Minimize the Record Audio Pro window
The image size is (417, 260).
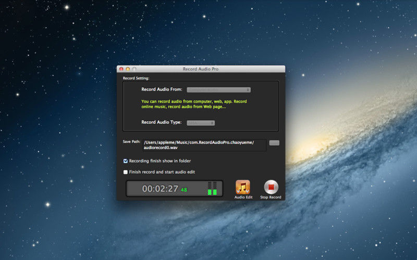(x=128, y=69)
